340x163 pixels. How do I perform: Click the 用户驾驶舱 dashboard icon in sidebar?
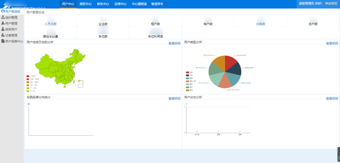pyautogui.click(x=3, y=12)
